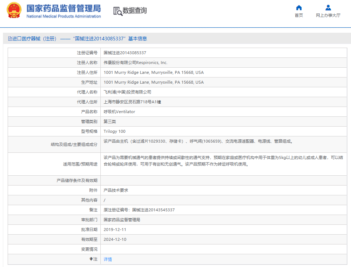Click the 首页 text label
351x267 pixels.
pyautogui.click(x=299, y=15)
